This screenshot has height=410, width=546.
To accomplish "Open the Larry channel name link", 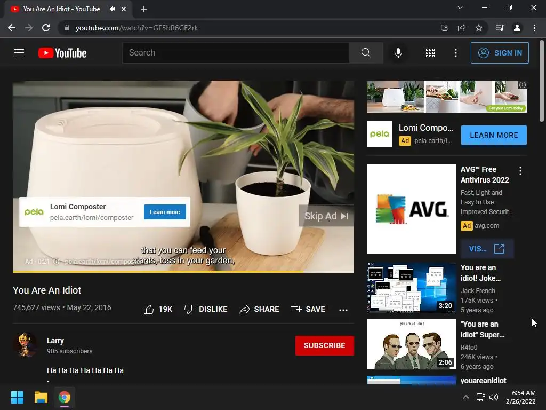I will 55,341.
